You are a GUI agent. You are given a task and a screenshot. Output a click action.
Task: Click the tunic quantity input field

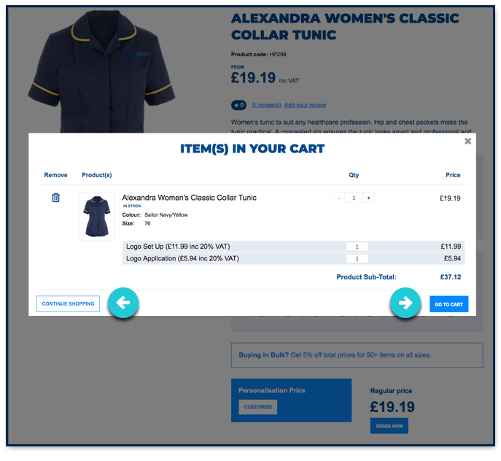click(x=354, y=198)
